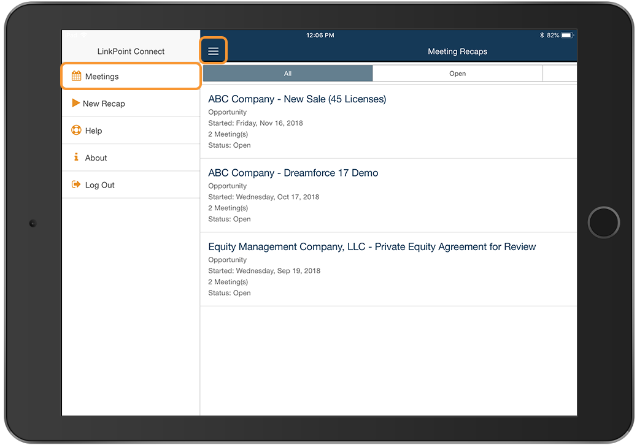Click Status: Open under New Sale recap
Screen dimensions: 637x445
230,145
